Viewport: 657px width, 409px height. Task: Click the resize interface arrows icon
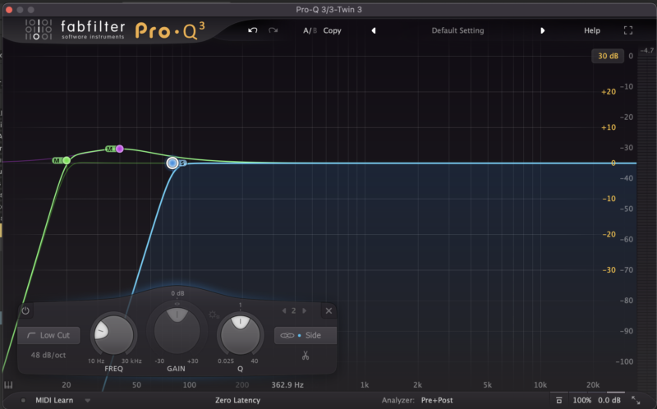tap(636, 400)
